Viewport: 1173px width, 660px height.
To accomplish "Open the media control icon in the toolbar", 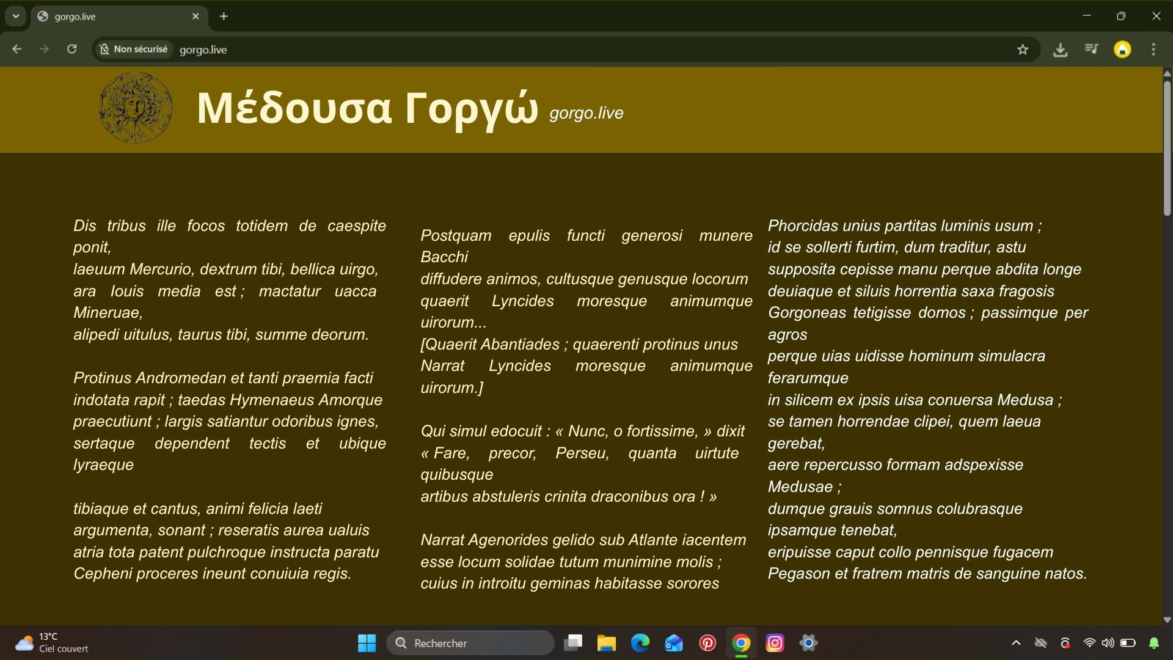I will point(1091,49).
